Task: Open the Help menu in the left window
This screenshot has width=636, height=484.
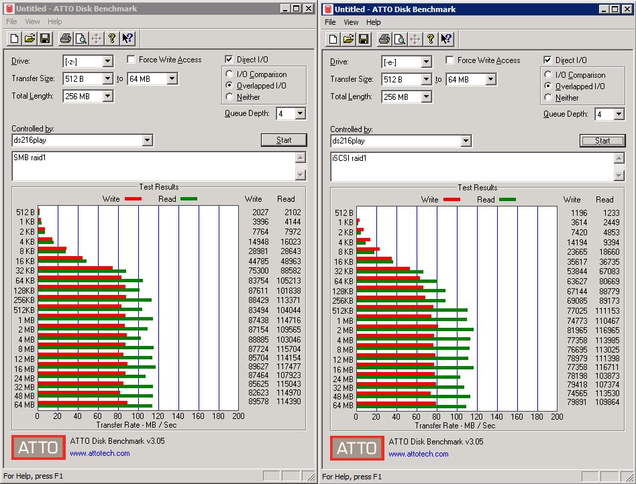Action: pos(55,21)
